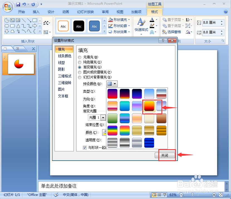Image resolution: width=231 pixels, height=199 pixels.
Task: Open the Home ribbon tab
Action: [x=21, y=12]
